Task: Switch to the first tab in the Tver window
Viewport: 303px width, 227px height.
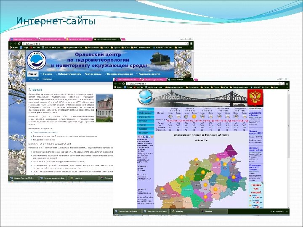Action: click(127, 79)
